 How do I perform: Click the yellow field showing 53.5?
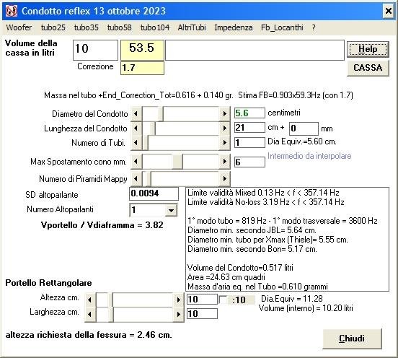pyautogui.click(x=142, y=50)
